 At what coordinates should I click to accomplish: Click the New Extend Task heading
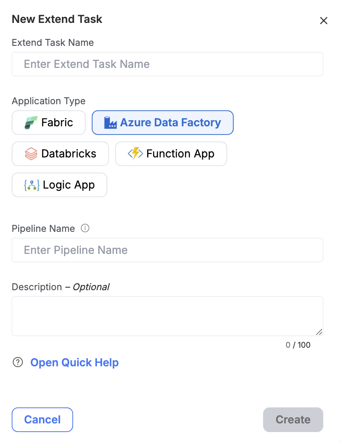coord(57,19)
